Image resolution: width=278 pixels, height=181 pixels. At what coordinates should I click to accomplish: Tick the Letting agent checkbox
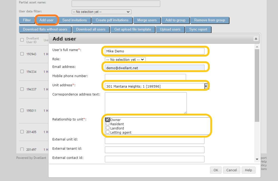click(x=107, y=132)
